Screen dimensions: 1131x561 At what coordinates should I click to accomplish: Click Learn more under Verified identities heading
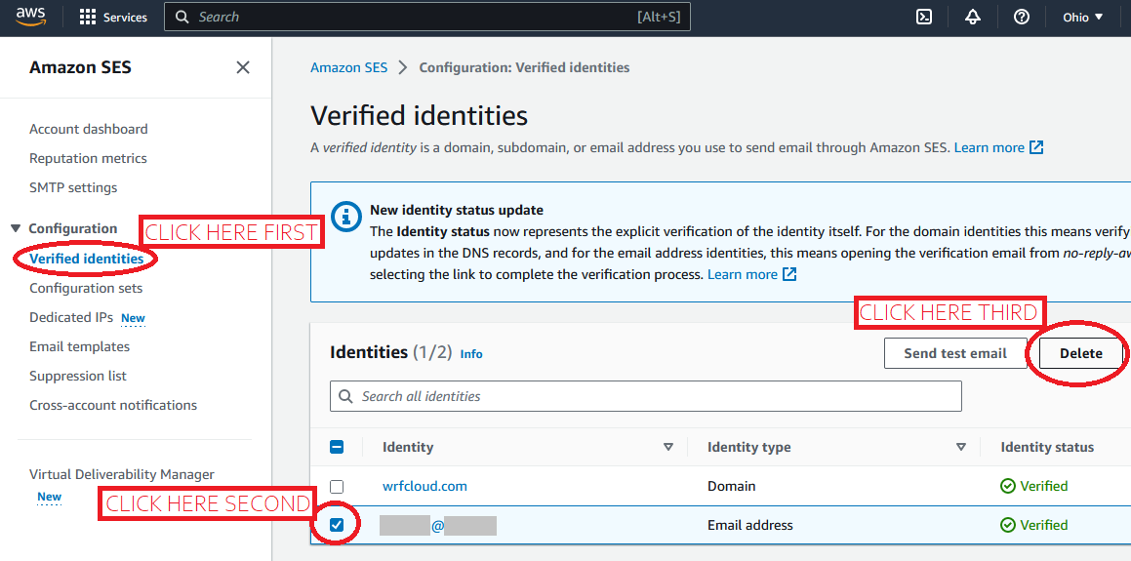tap(989, 147)
